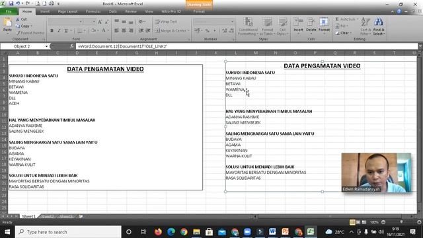The height and width of the screenshot is (238, 423).
Task: Open Format as Table gallery
Action: [x=267, y=26]
